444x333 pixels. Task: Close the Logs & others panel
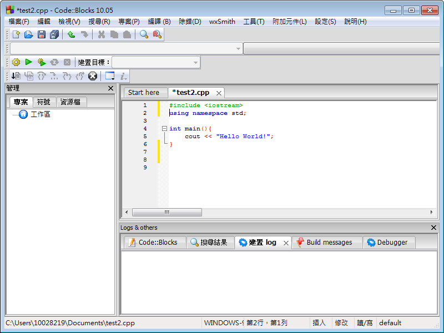click(433, 228)
